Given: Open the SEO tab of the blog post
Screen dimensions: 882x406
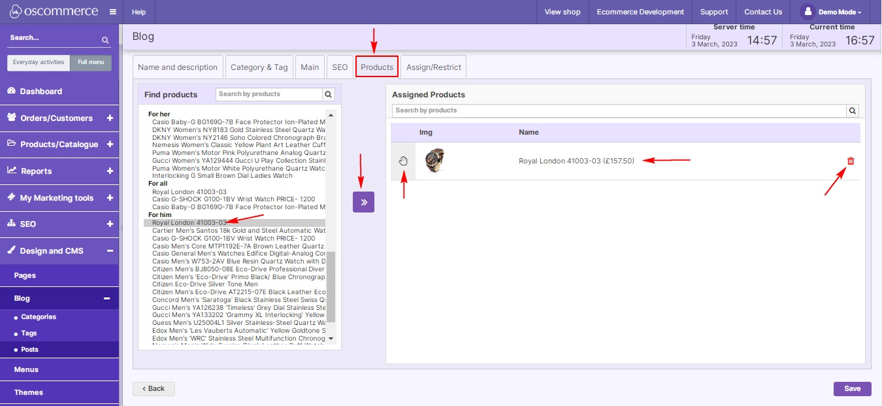Looking at the screenshot, I should pyautogui.click(x=340, y=67).
